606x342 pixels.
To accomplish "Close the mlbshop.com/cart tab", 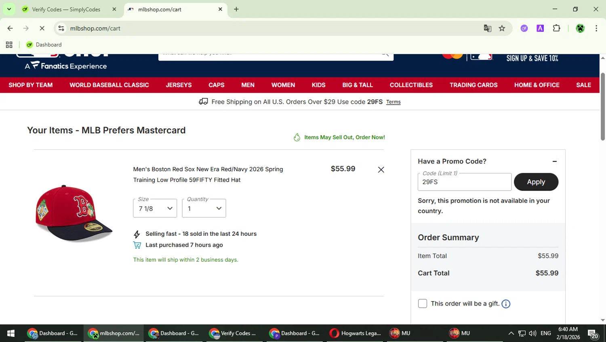I will coord(220,9).
